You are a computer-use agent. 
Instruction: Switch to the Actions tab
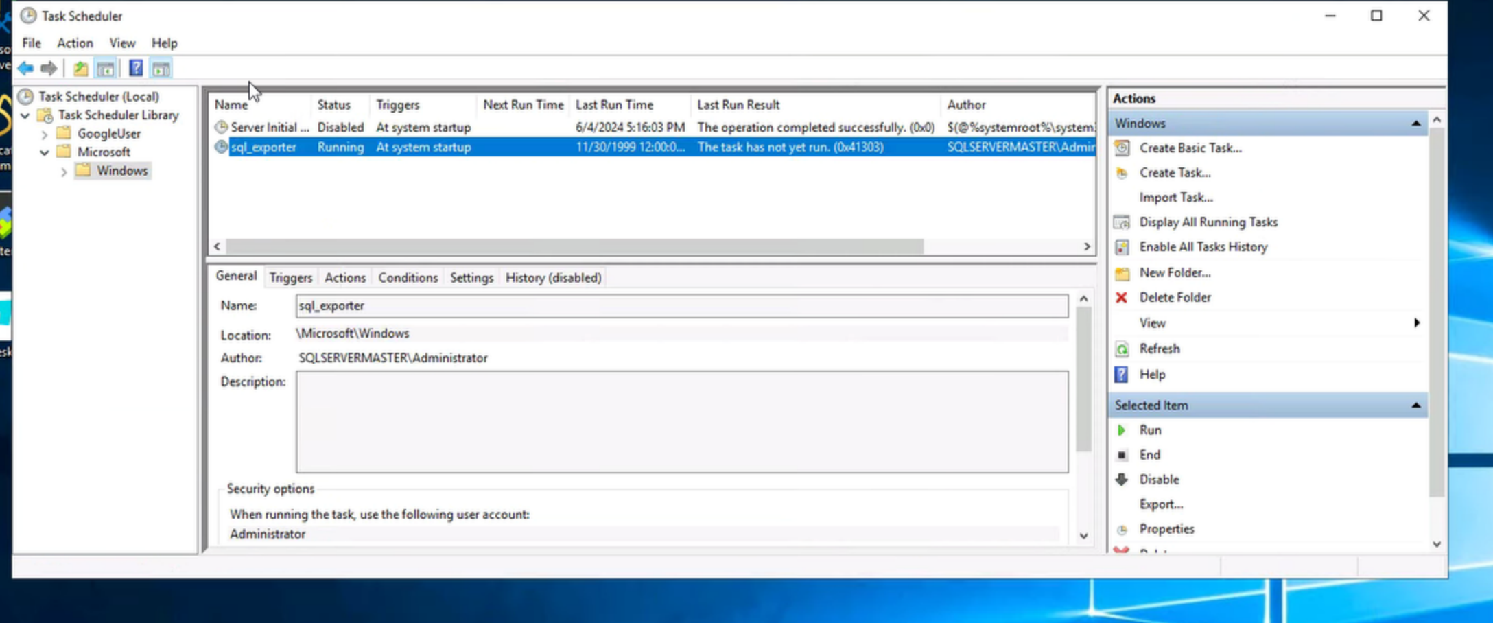pyautogui.click(x=345, y=278)
